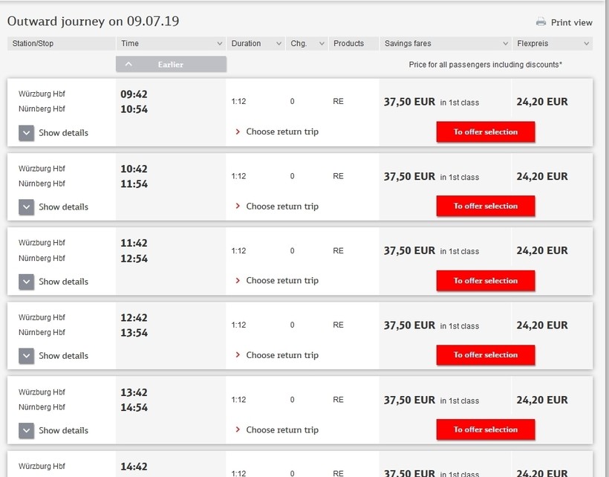Open the Print view link
Screen dimensions: 609x477
pos(571,22)
